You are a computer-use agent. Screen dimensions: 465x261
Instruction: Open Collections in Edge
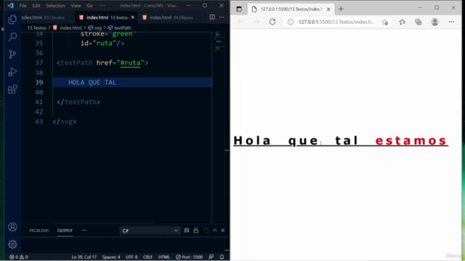(418, 22)
